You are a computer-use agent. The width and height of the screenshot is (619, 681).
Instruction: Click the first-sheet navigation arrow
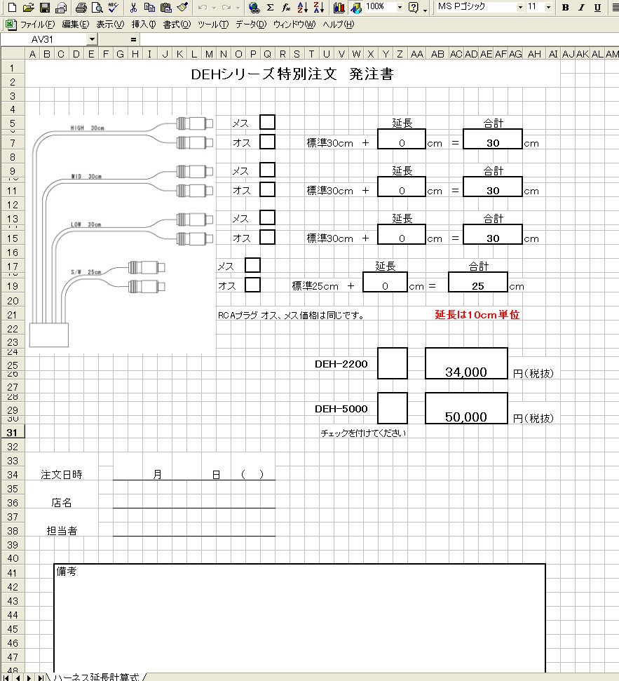(6, 677)
